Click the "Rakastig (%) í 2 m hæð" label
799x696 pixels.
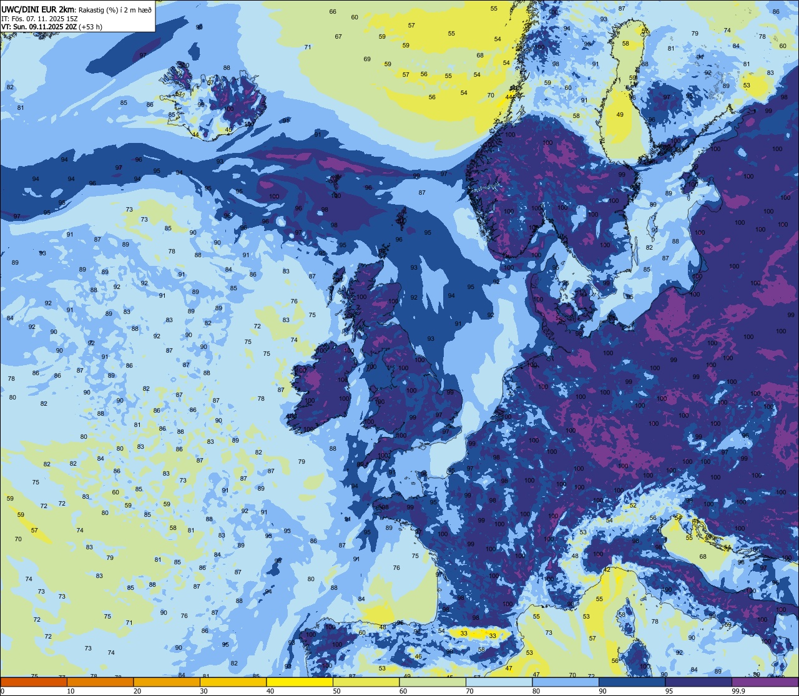coord(114,9)
